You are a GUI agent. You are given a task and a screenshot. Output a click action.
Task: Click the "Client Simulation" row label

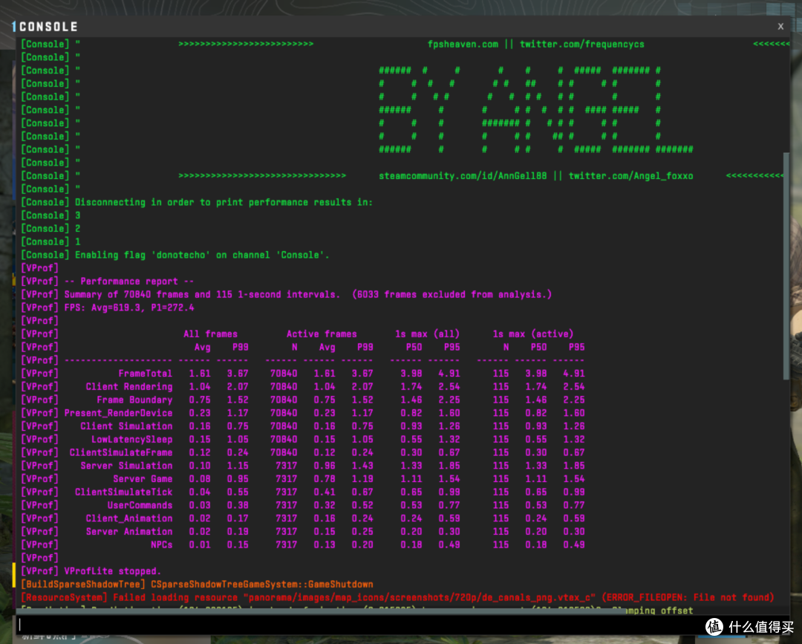coord(126,426)
